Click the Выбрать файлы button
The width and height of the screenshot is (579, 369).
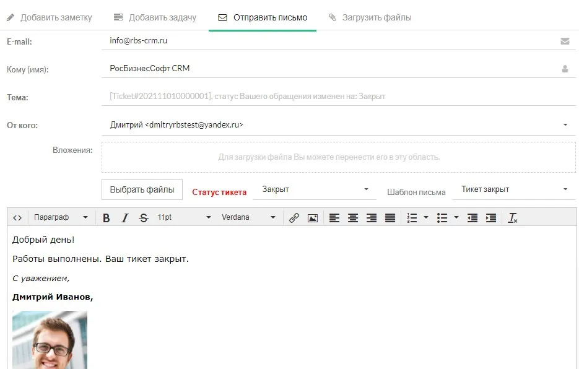(x=142, y=189)
